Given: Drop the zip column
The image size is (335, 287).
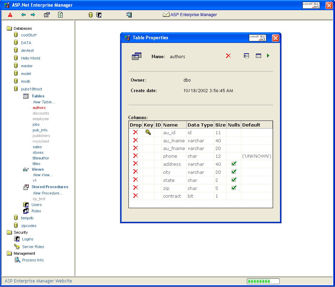Looking at the screenshot, I should coord(135,188).
